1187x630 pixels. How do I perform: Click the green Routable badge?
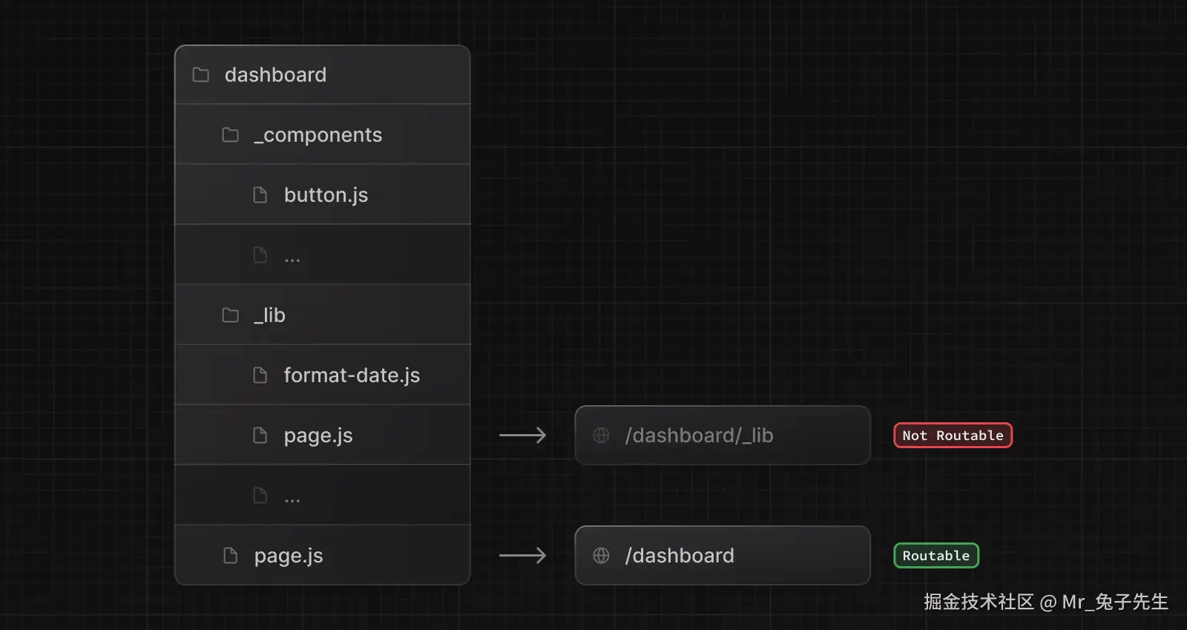pos(936,556)
